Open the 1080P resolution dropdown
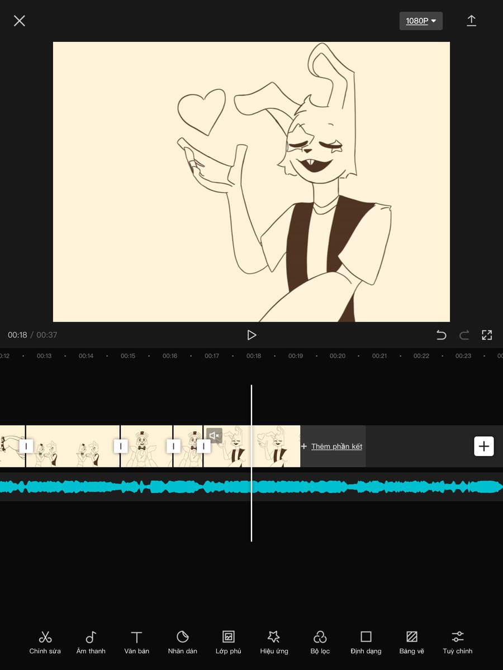 coord(421,21)
